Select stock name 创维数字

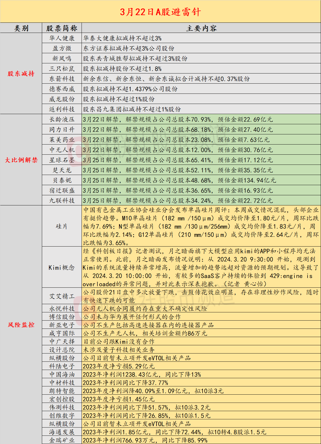pos(62,415)
